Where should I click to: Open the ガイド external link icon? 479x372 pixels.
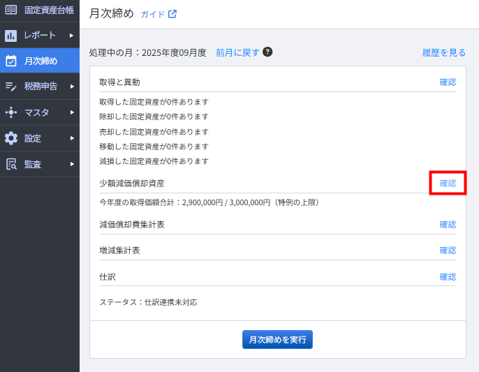pos(172,14)
